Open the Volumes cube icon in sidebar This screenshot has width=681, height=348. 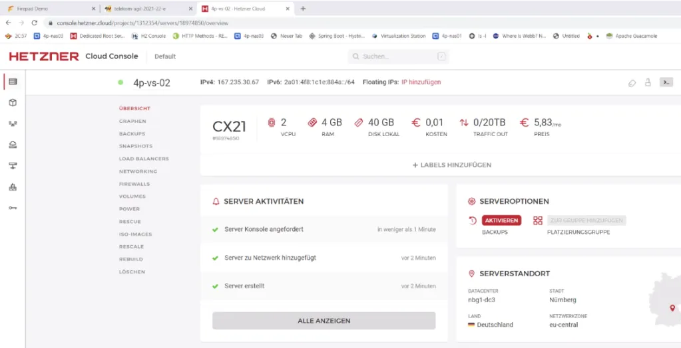pos(13,103)
